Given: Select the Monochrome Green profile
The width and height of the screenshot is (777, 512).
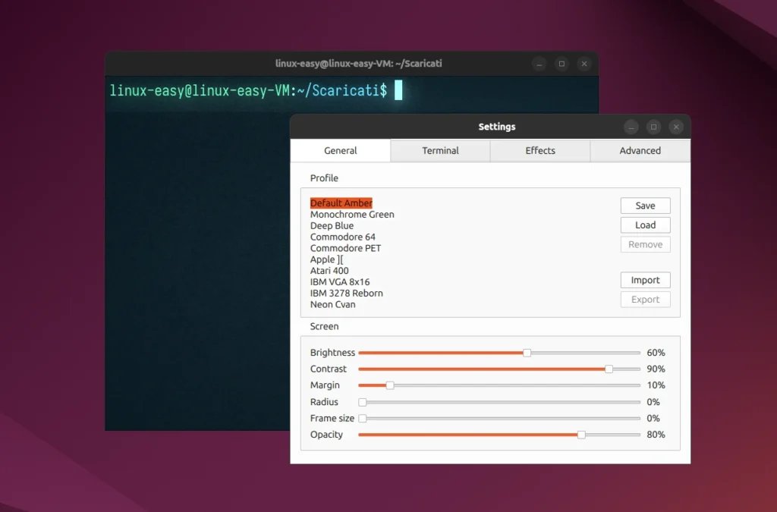Looking at the screenshot, I should [x=352, y=214].
